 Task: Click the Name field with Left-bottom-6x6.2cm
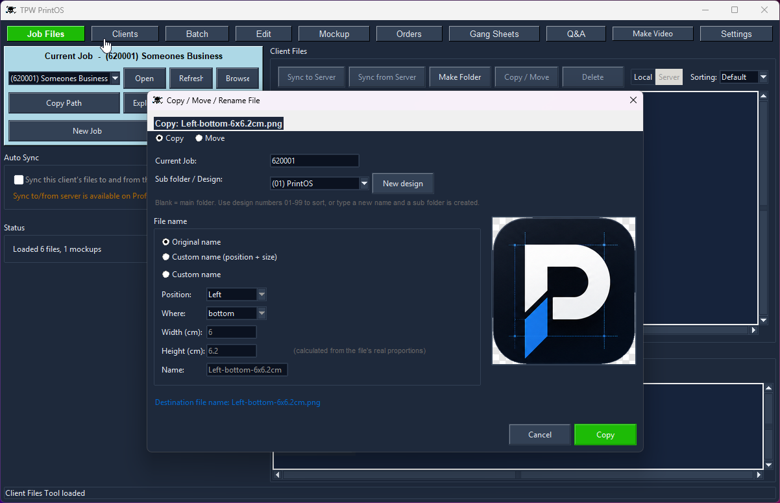[x=247, y=370]
